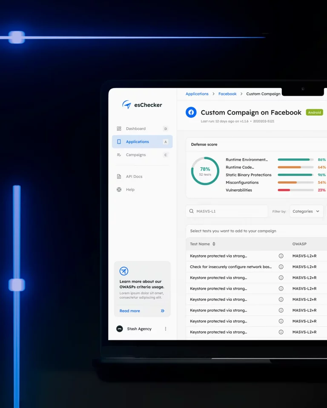
Task: Click the Applications breadcrumb link
Action: 197,94
